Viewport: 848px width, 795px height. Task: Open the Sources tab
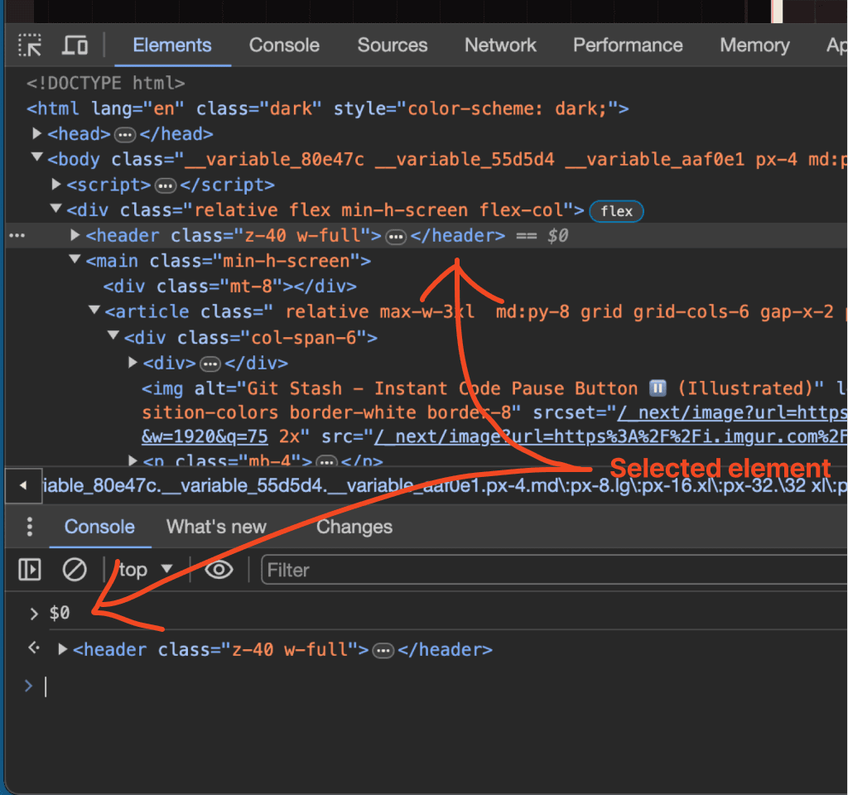[x=392, y=46]
